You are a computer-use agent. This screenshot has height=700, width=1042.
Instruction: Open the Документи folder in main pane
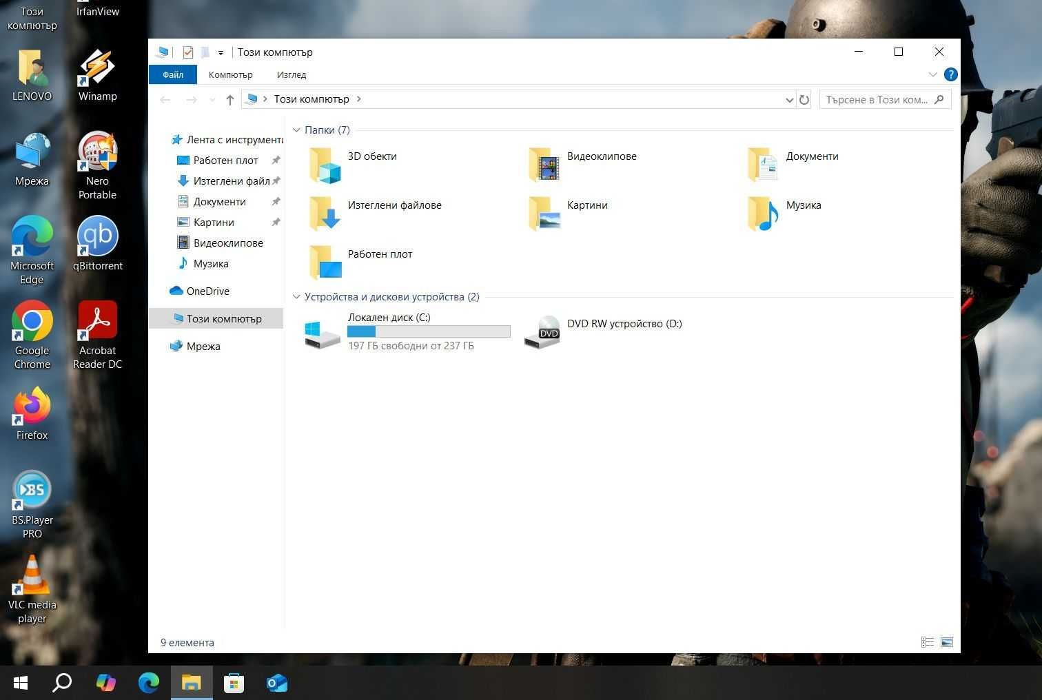(x=793, y=165)
